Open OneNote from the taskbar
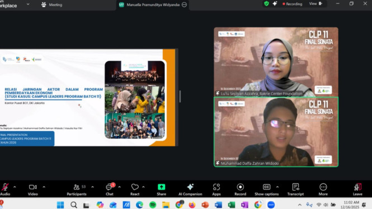 pos(244,205)
